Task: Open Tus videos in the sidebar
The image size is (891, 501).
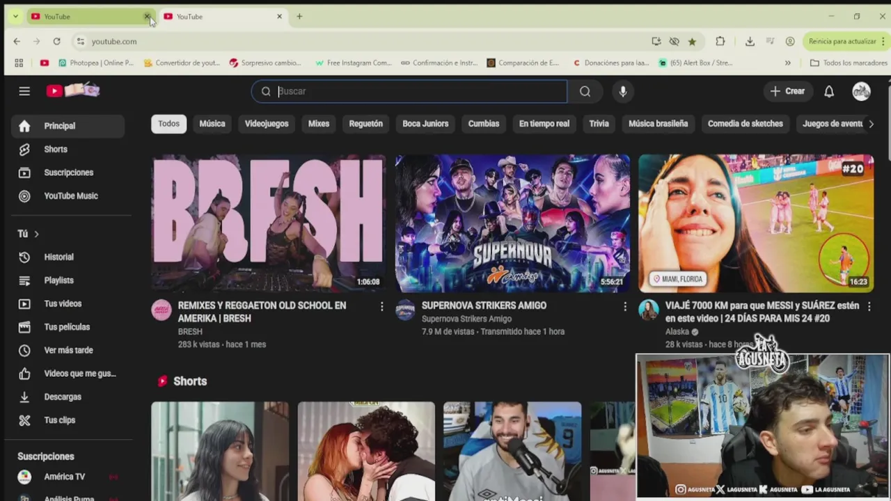Action: tap(68, 303)
